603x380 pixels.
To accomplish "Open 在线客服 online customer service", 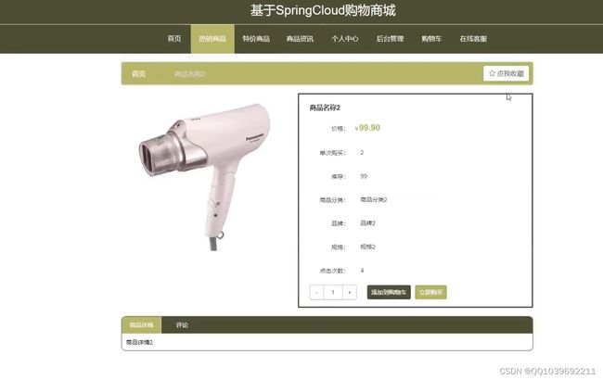I will [473, 39].
